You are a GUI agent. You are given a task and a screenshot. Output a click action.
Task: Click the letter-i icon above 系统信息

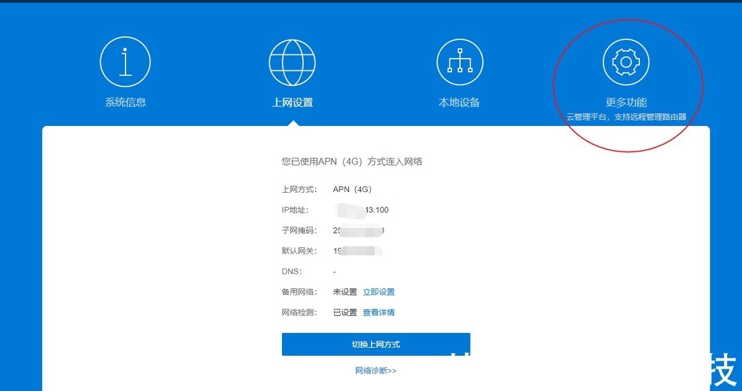pos(124,60)
